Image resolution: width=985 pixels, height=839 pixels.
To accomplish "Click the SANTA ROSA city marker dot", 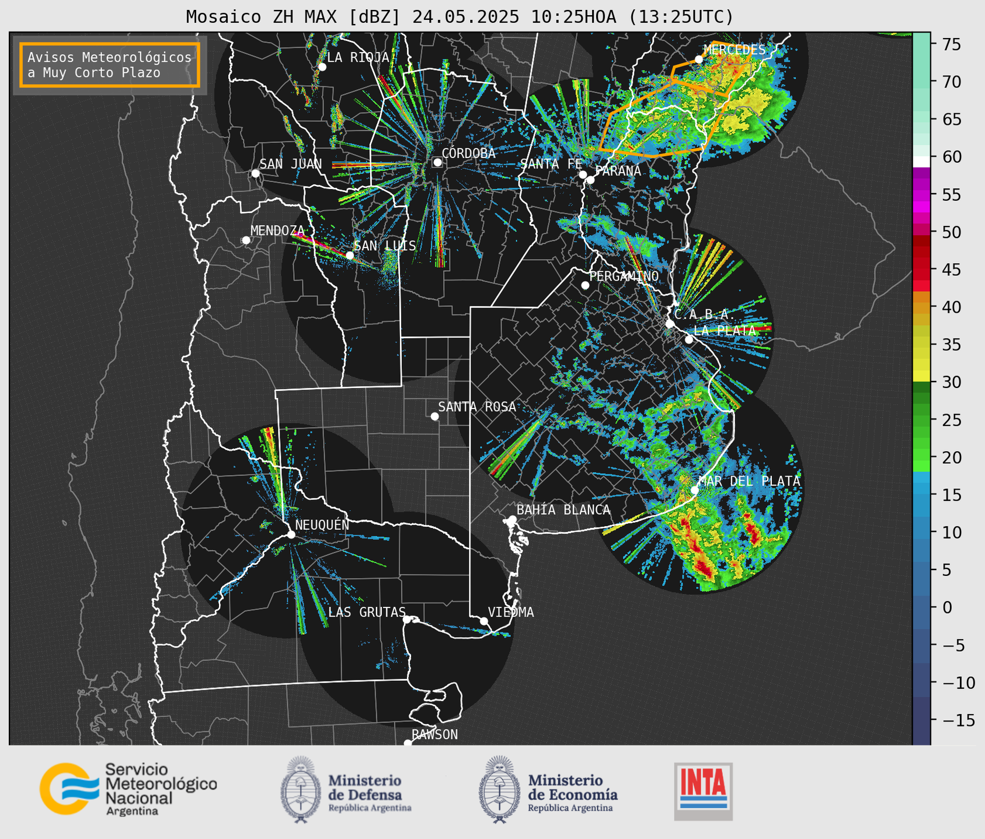I will pos(434,416).
